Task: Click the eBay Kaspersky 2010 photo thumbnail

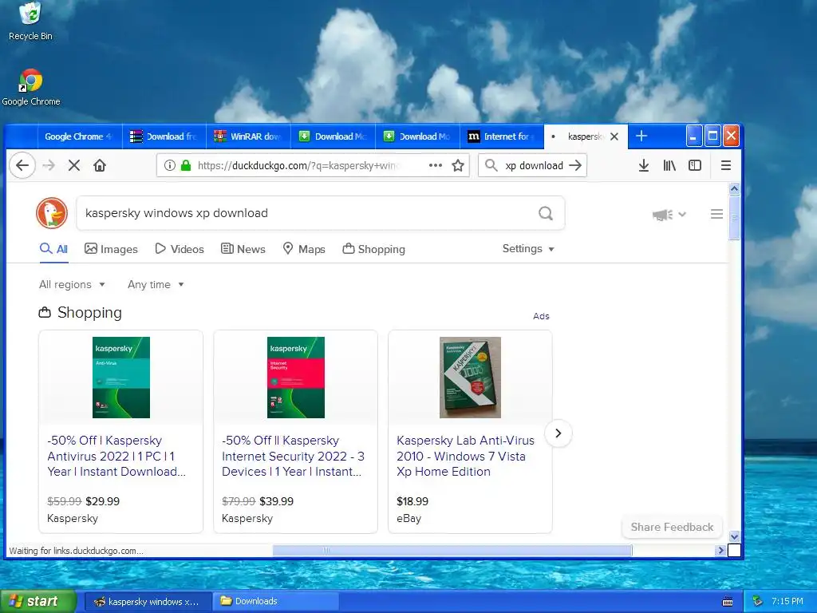Action: pos(470,378)
